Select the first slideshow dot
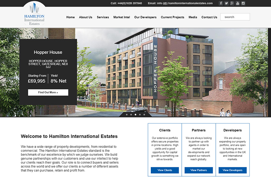Viewport: 271px width, 180px height. tap(127, 115)
